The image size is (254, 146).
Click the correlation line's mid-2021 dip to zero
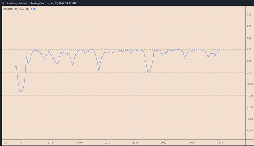149,73
